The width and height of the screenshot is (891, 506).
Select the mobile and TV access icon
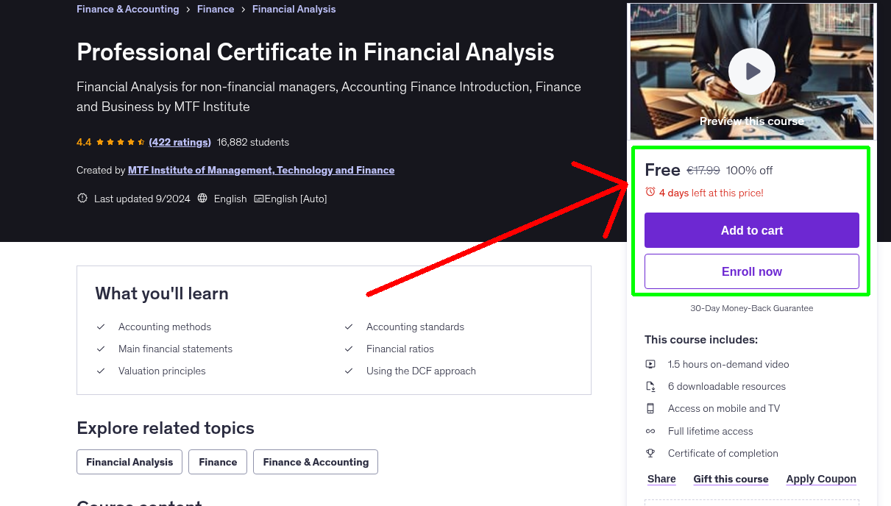(650, 408)
